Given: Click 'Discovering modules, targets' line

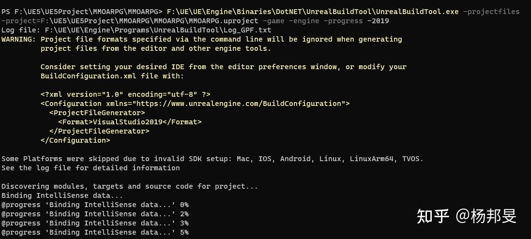Looking at the screenshot, I should 130,186.
